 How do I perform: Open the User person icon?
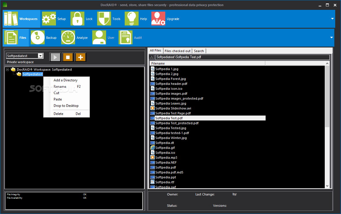tap(99, 37)
